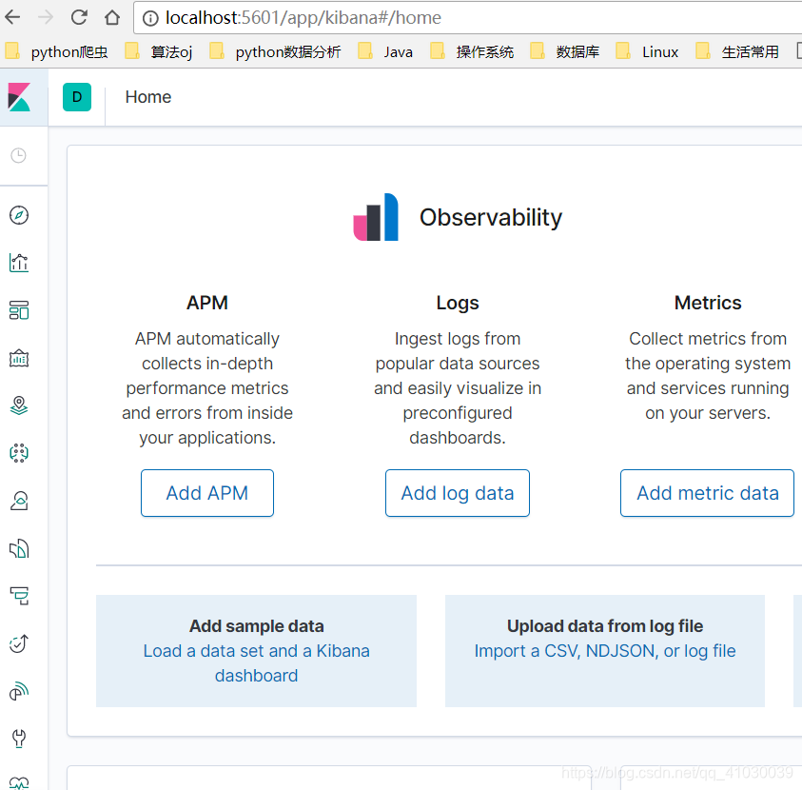Open Canvas icon in sidebar
The height and width of the screenshot is (790, 802).
19,358
